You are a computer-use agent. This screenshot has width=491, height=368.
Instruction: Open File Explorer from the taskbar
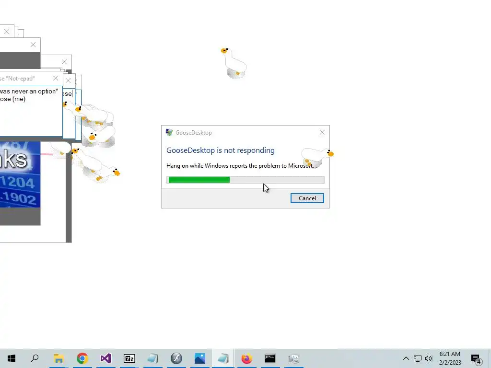[58, 358]
